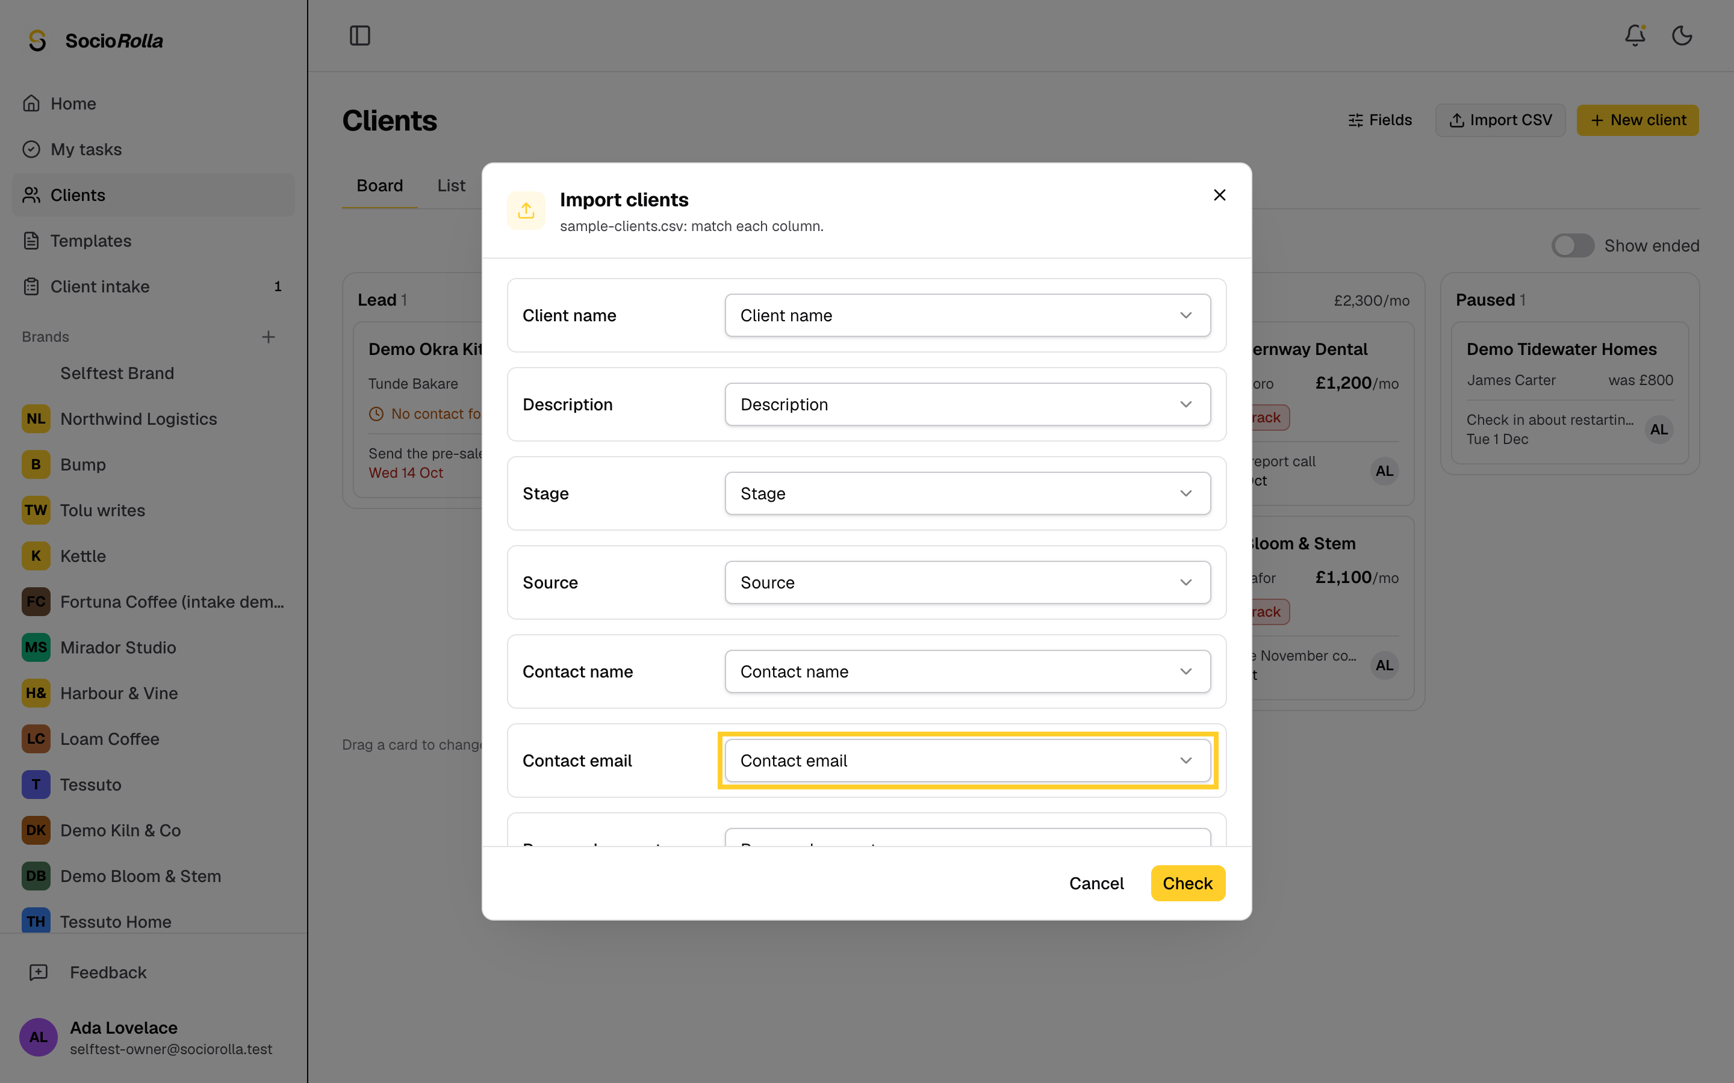Viewport: 1734px width, 1083px height.
Task: Click the Bump brand B badge
Action: click(x=36, y=464)
